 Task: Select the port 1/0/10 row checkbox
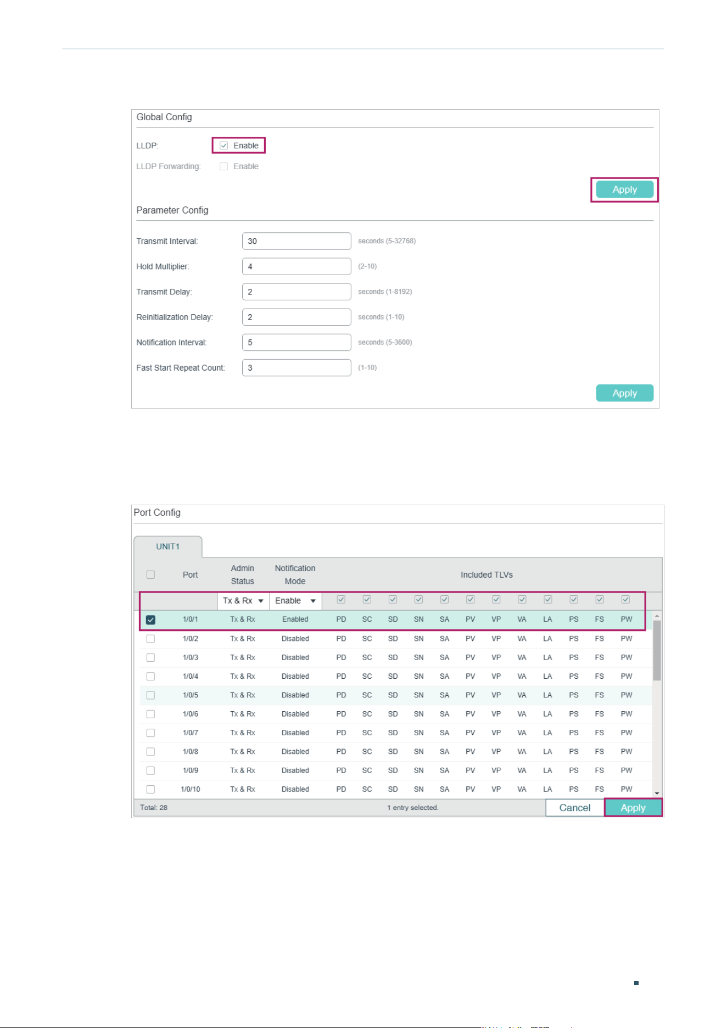pyautogui.click(x=150, y=789)
